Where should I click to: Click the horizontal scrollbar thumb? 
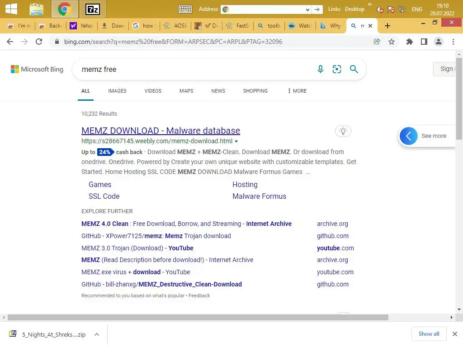tap(198, 318)
